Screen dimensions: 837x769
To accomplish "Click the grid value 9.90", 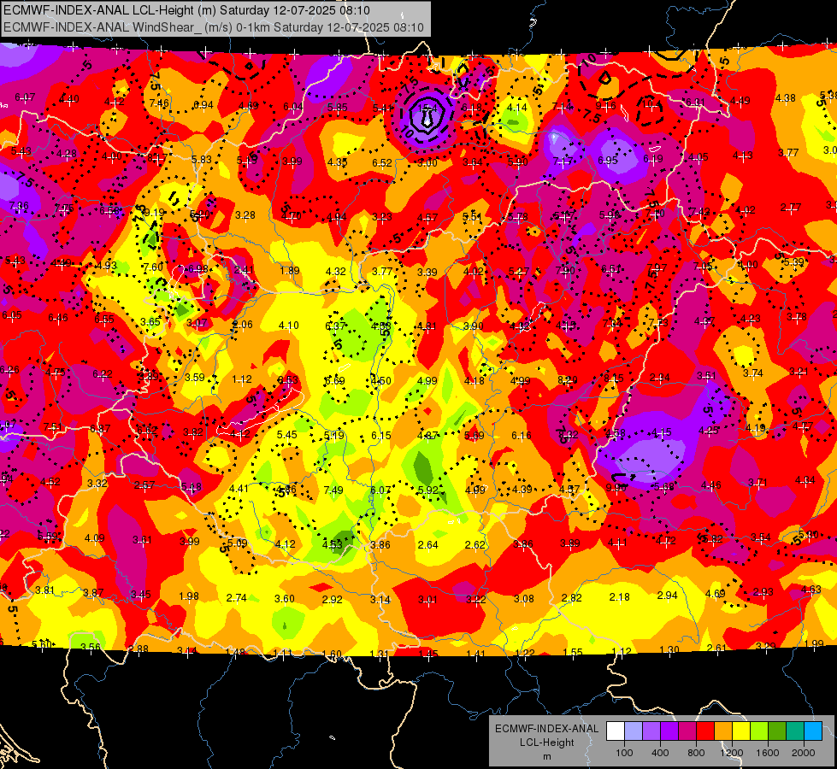I will [x=616, y=487].
